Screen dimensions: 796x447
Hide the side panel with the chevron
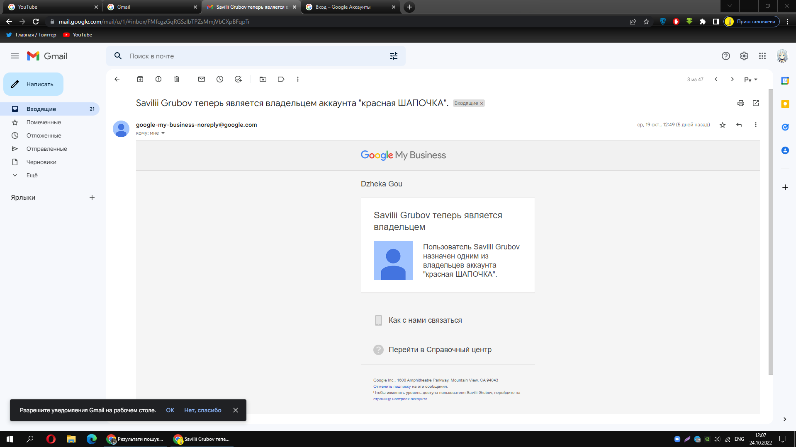click(785, 419)
